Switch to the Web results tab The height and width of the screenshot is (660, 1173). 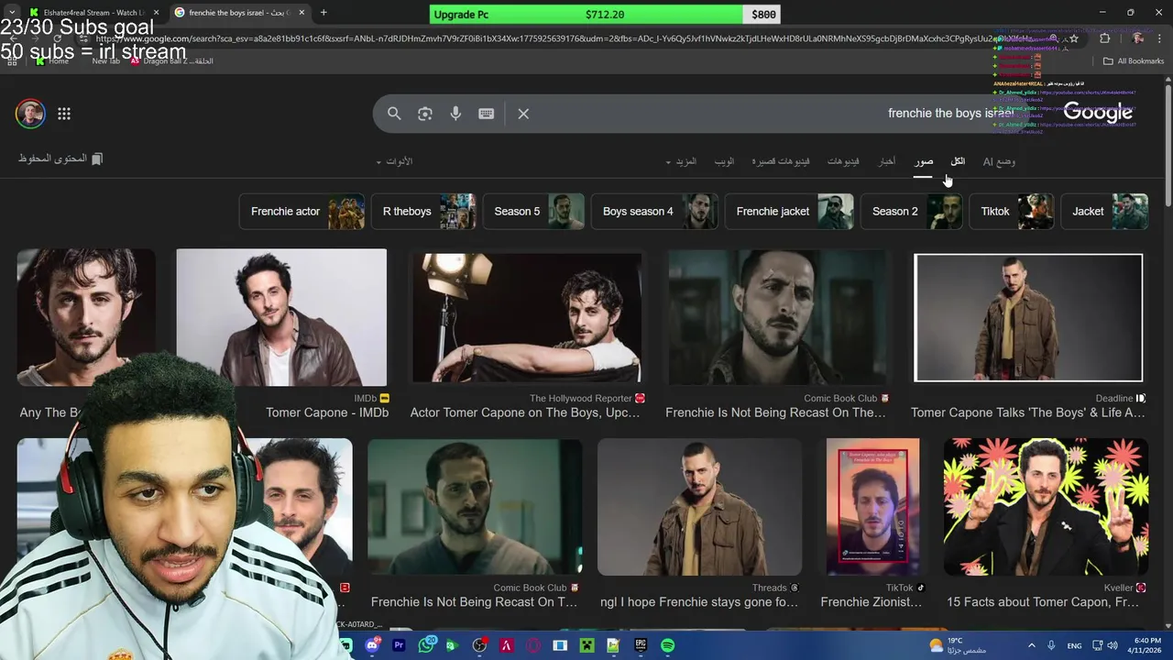724,161
